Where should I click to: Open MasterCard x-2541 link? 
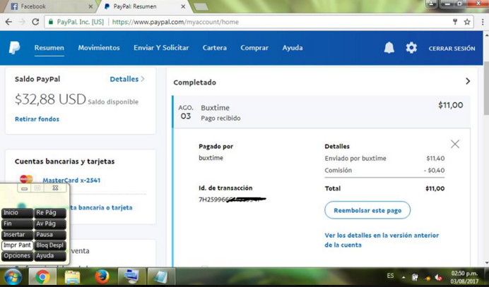click(x=71, y=180)
